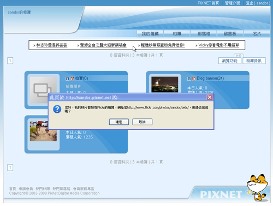273x206 pixels.
Task: Open 管理介面 link in top bar
Action: coord(233,3)
